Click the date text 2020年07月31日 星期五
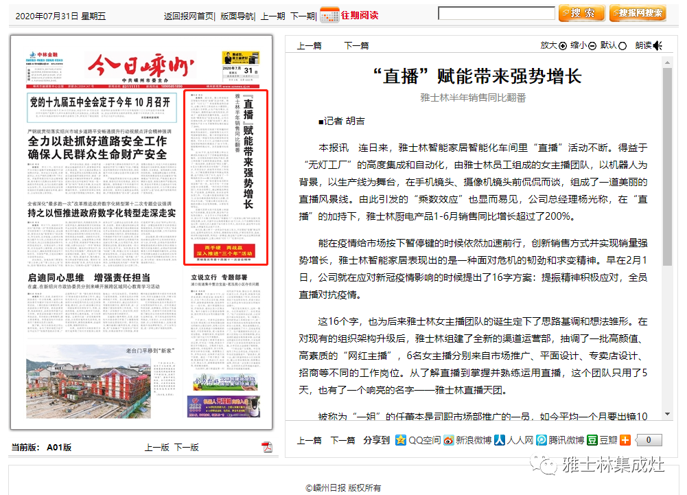The height and width of the screenshot is (495, 687). click(60, 16)
